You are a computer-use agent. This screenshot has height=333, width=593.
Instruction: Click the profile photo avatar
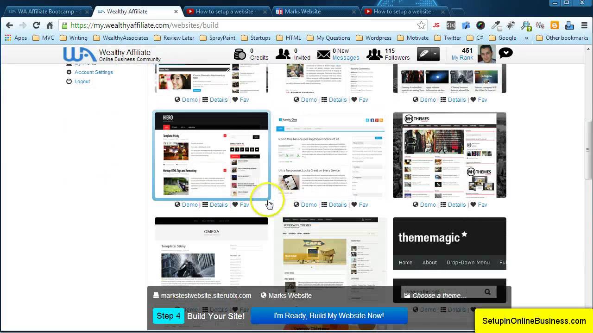pos(487,54)
